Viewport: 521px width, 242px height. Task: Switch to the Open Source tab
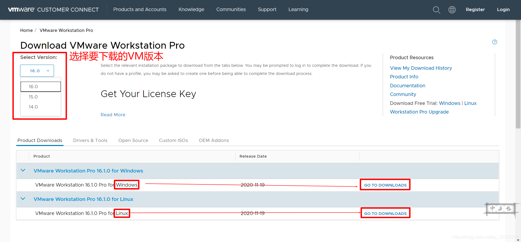133,140
